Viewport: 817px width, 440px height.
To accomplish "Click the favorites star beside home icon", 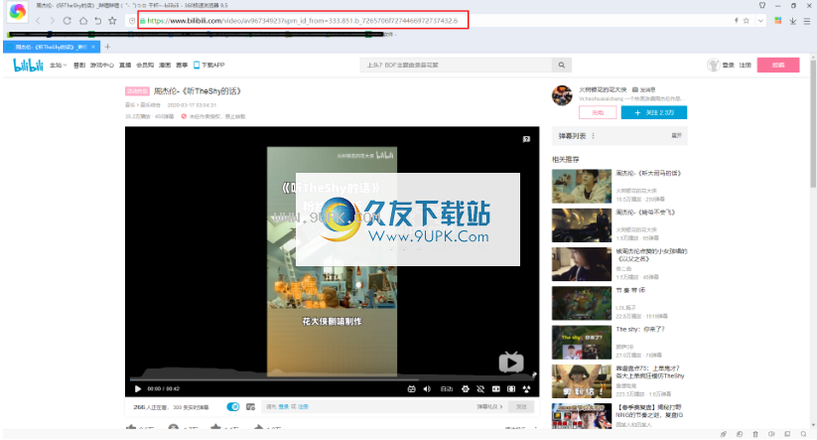I will [112, 21].
